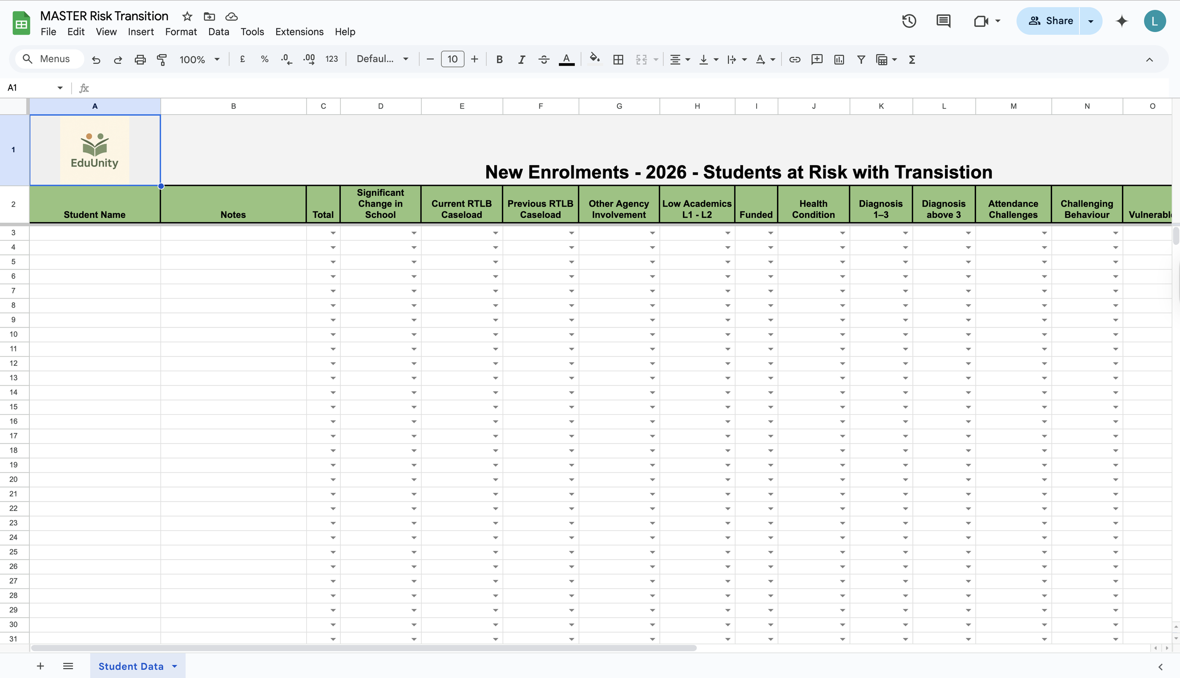This screenshot has width=1180, height=678.
Task: Decrease decimal places icon
Action: (286, 59)
